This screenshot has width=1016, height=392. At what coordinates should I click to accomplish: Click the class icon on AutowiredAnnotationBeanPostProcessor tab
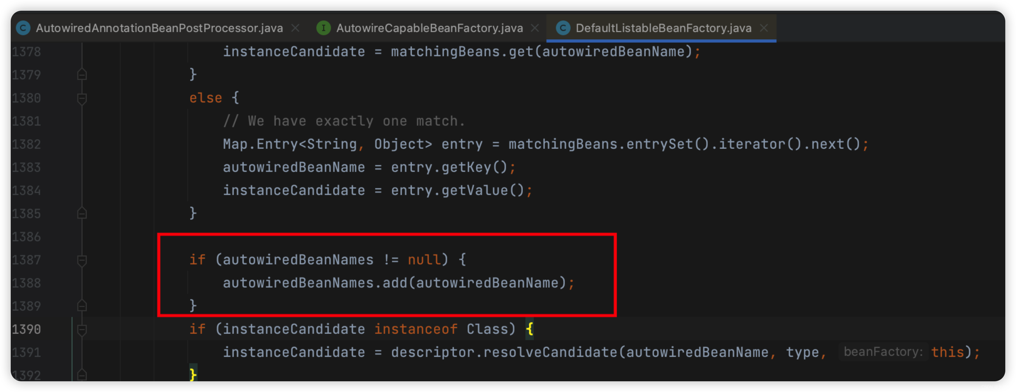pyautogui.click(x=23, y=28)
